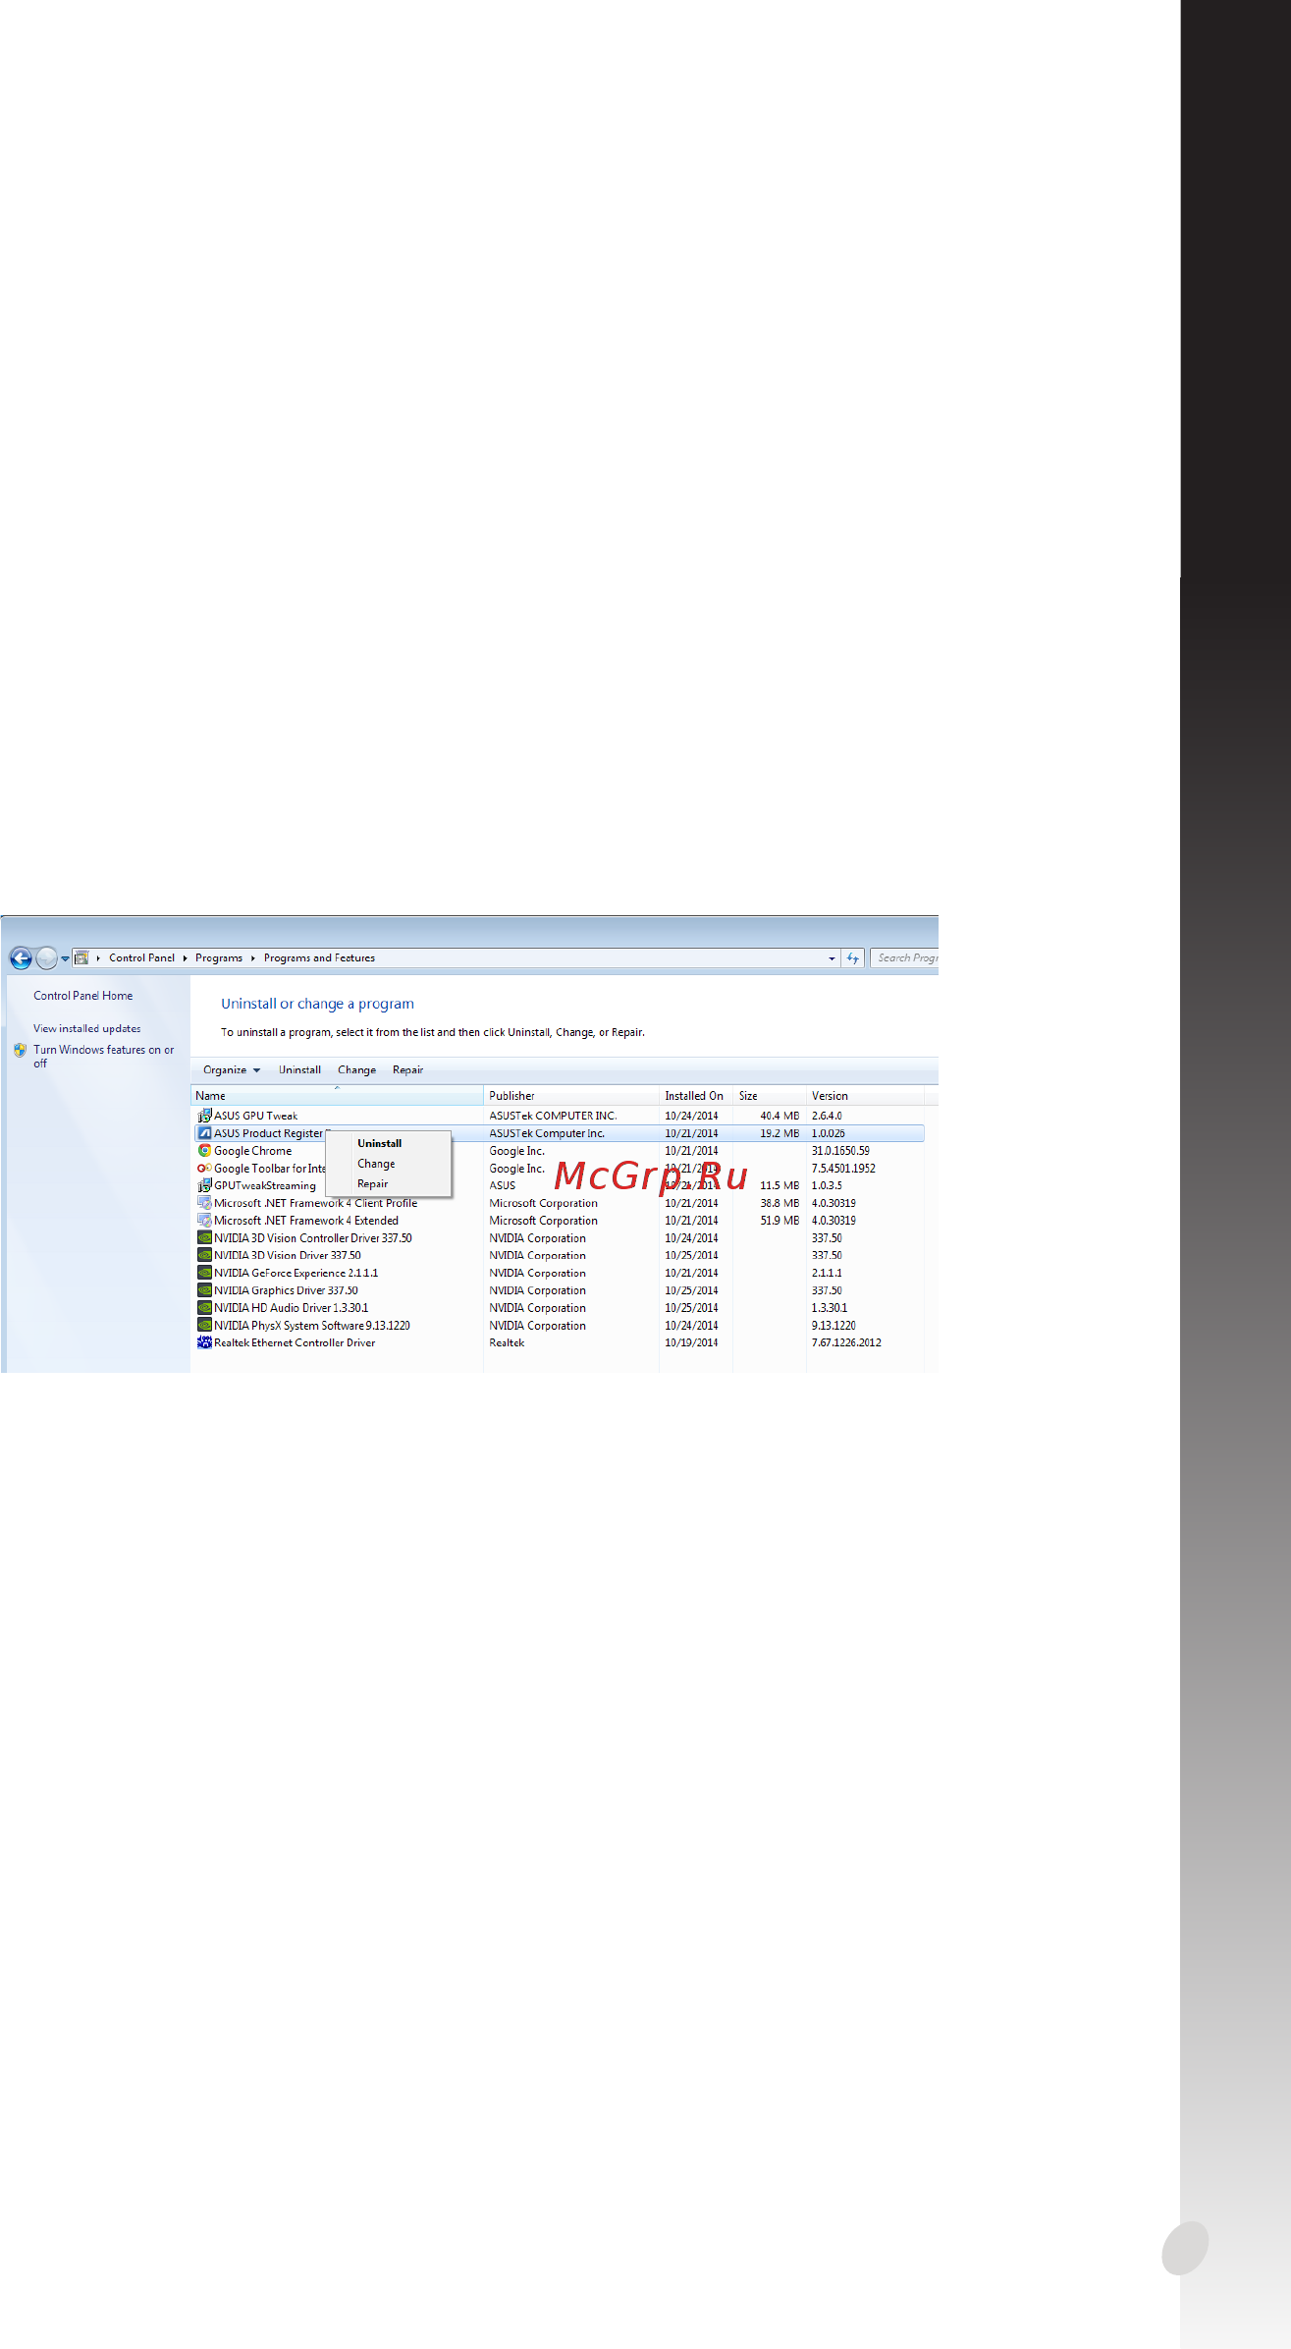
Task: Select the Google Chrome entry
Action: (x=559, y=1151)
